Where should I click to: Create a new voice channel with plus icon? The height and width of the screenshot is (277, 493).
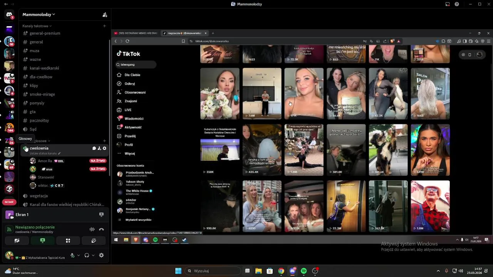[104, 141]
